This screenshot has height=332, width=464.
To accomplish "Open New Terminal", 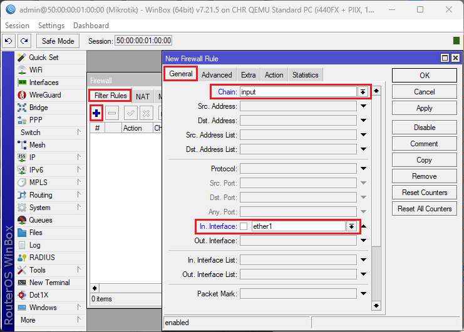I will tap(50, 283).
